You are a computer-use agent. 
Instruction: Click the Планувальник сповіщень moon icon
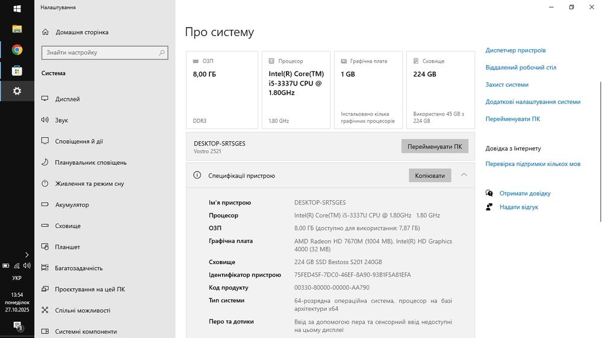[45, 162]
